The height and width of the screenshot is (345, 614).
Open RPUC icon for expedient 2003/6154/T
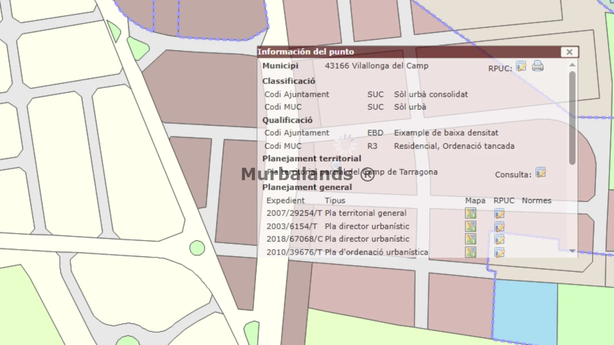[499, 227]
